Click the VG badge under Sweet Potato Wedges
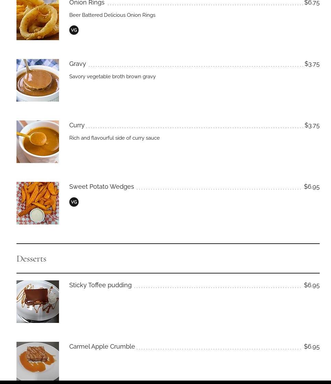Image resolution: width=331 pixels, height=384 pixels. click(74, 202)
